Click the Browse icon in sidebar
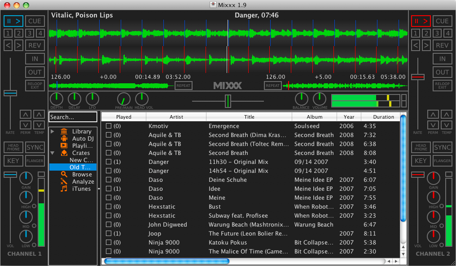456x266 pixels. (64, 174)
